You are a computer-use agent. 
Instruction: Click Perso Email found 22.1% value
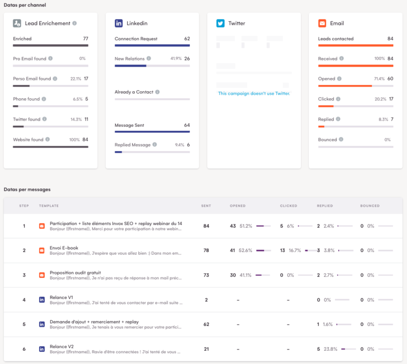click(76, 79)
